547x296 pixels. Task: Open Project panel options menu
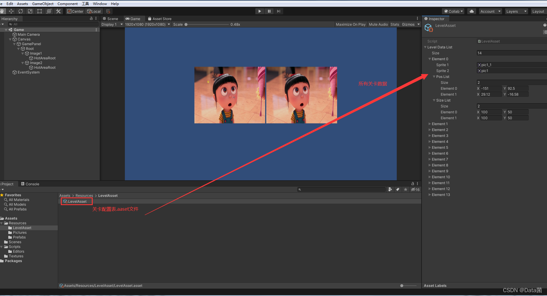coord(417,184)
